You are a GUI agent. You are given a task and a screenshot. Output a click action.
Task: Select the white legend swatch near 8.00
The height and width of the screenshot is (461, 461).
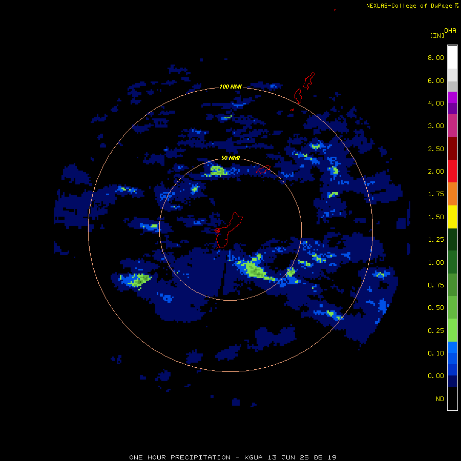(x=452, y=57)
